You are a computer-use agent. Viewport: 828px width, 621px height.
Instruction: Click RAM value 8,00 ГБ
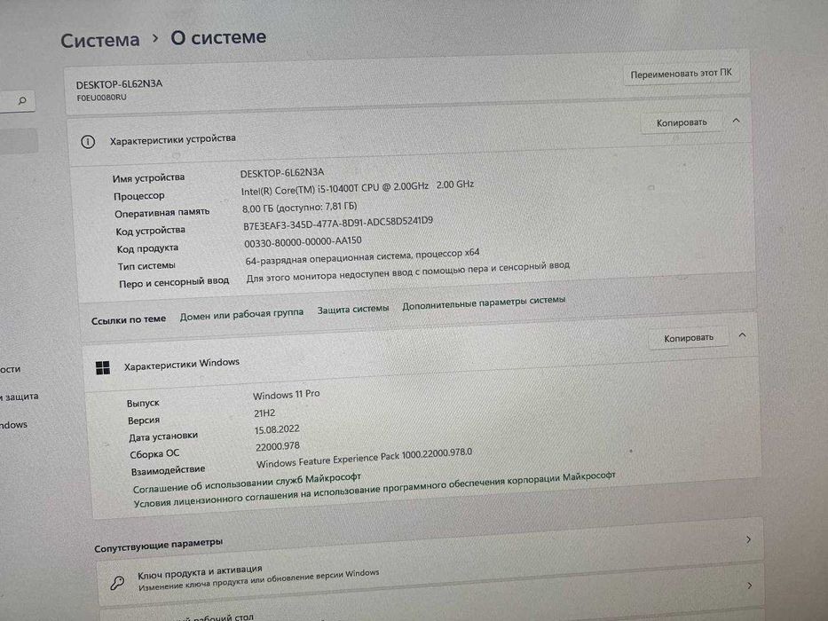pyautogui.click(x=299, y=207)
